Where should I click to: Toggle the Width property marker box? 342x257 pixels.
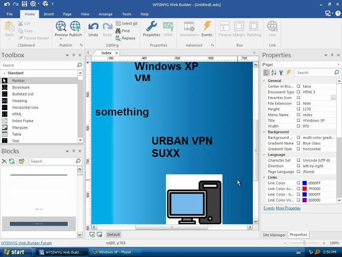click(298, 126)
